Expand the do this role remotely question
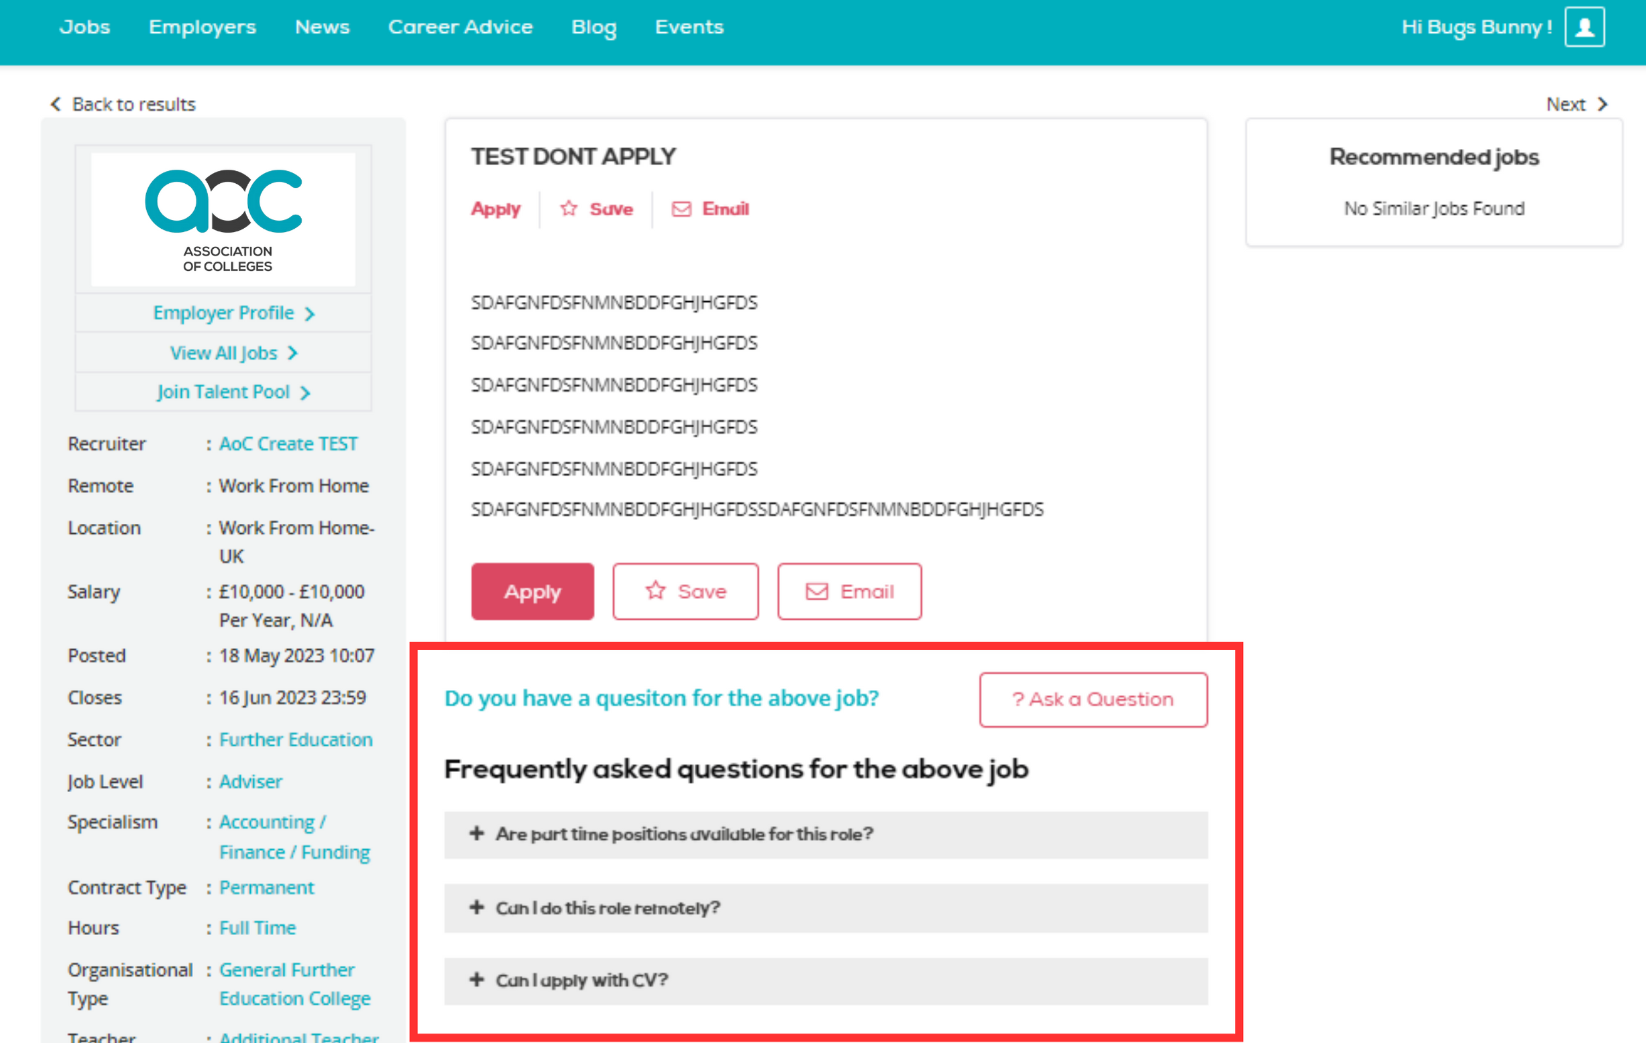Screen dimensions: 1646x1043 [826, 908]
